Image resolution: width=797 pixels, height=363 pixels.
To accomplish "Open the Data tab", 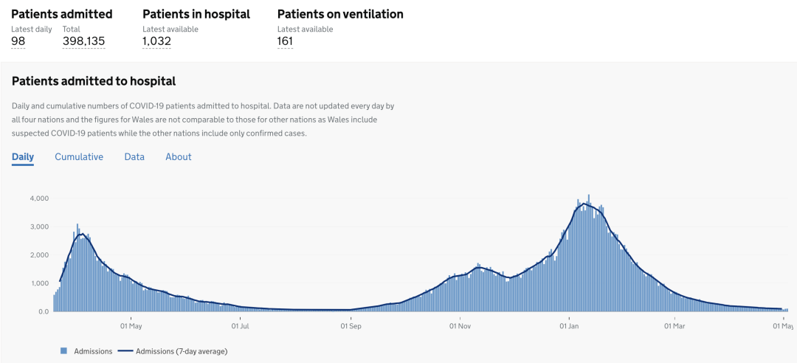I will pyautogui.click(x=134, y=156).
